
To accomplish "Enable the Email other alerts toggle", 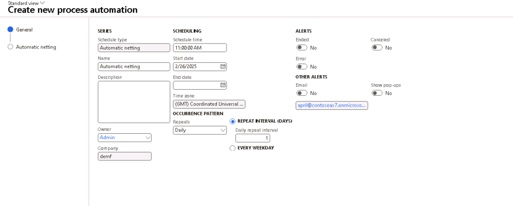I will pyautogui.click(x=302, y=93).
